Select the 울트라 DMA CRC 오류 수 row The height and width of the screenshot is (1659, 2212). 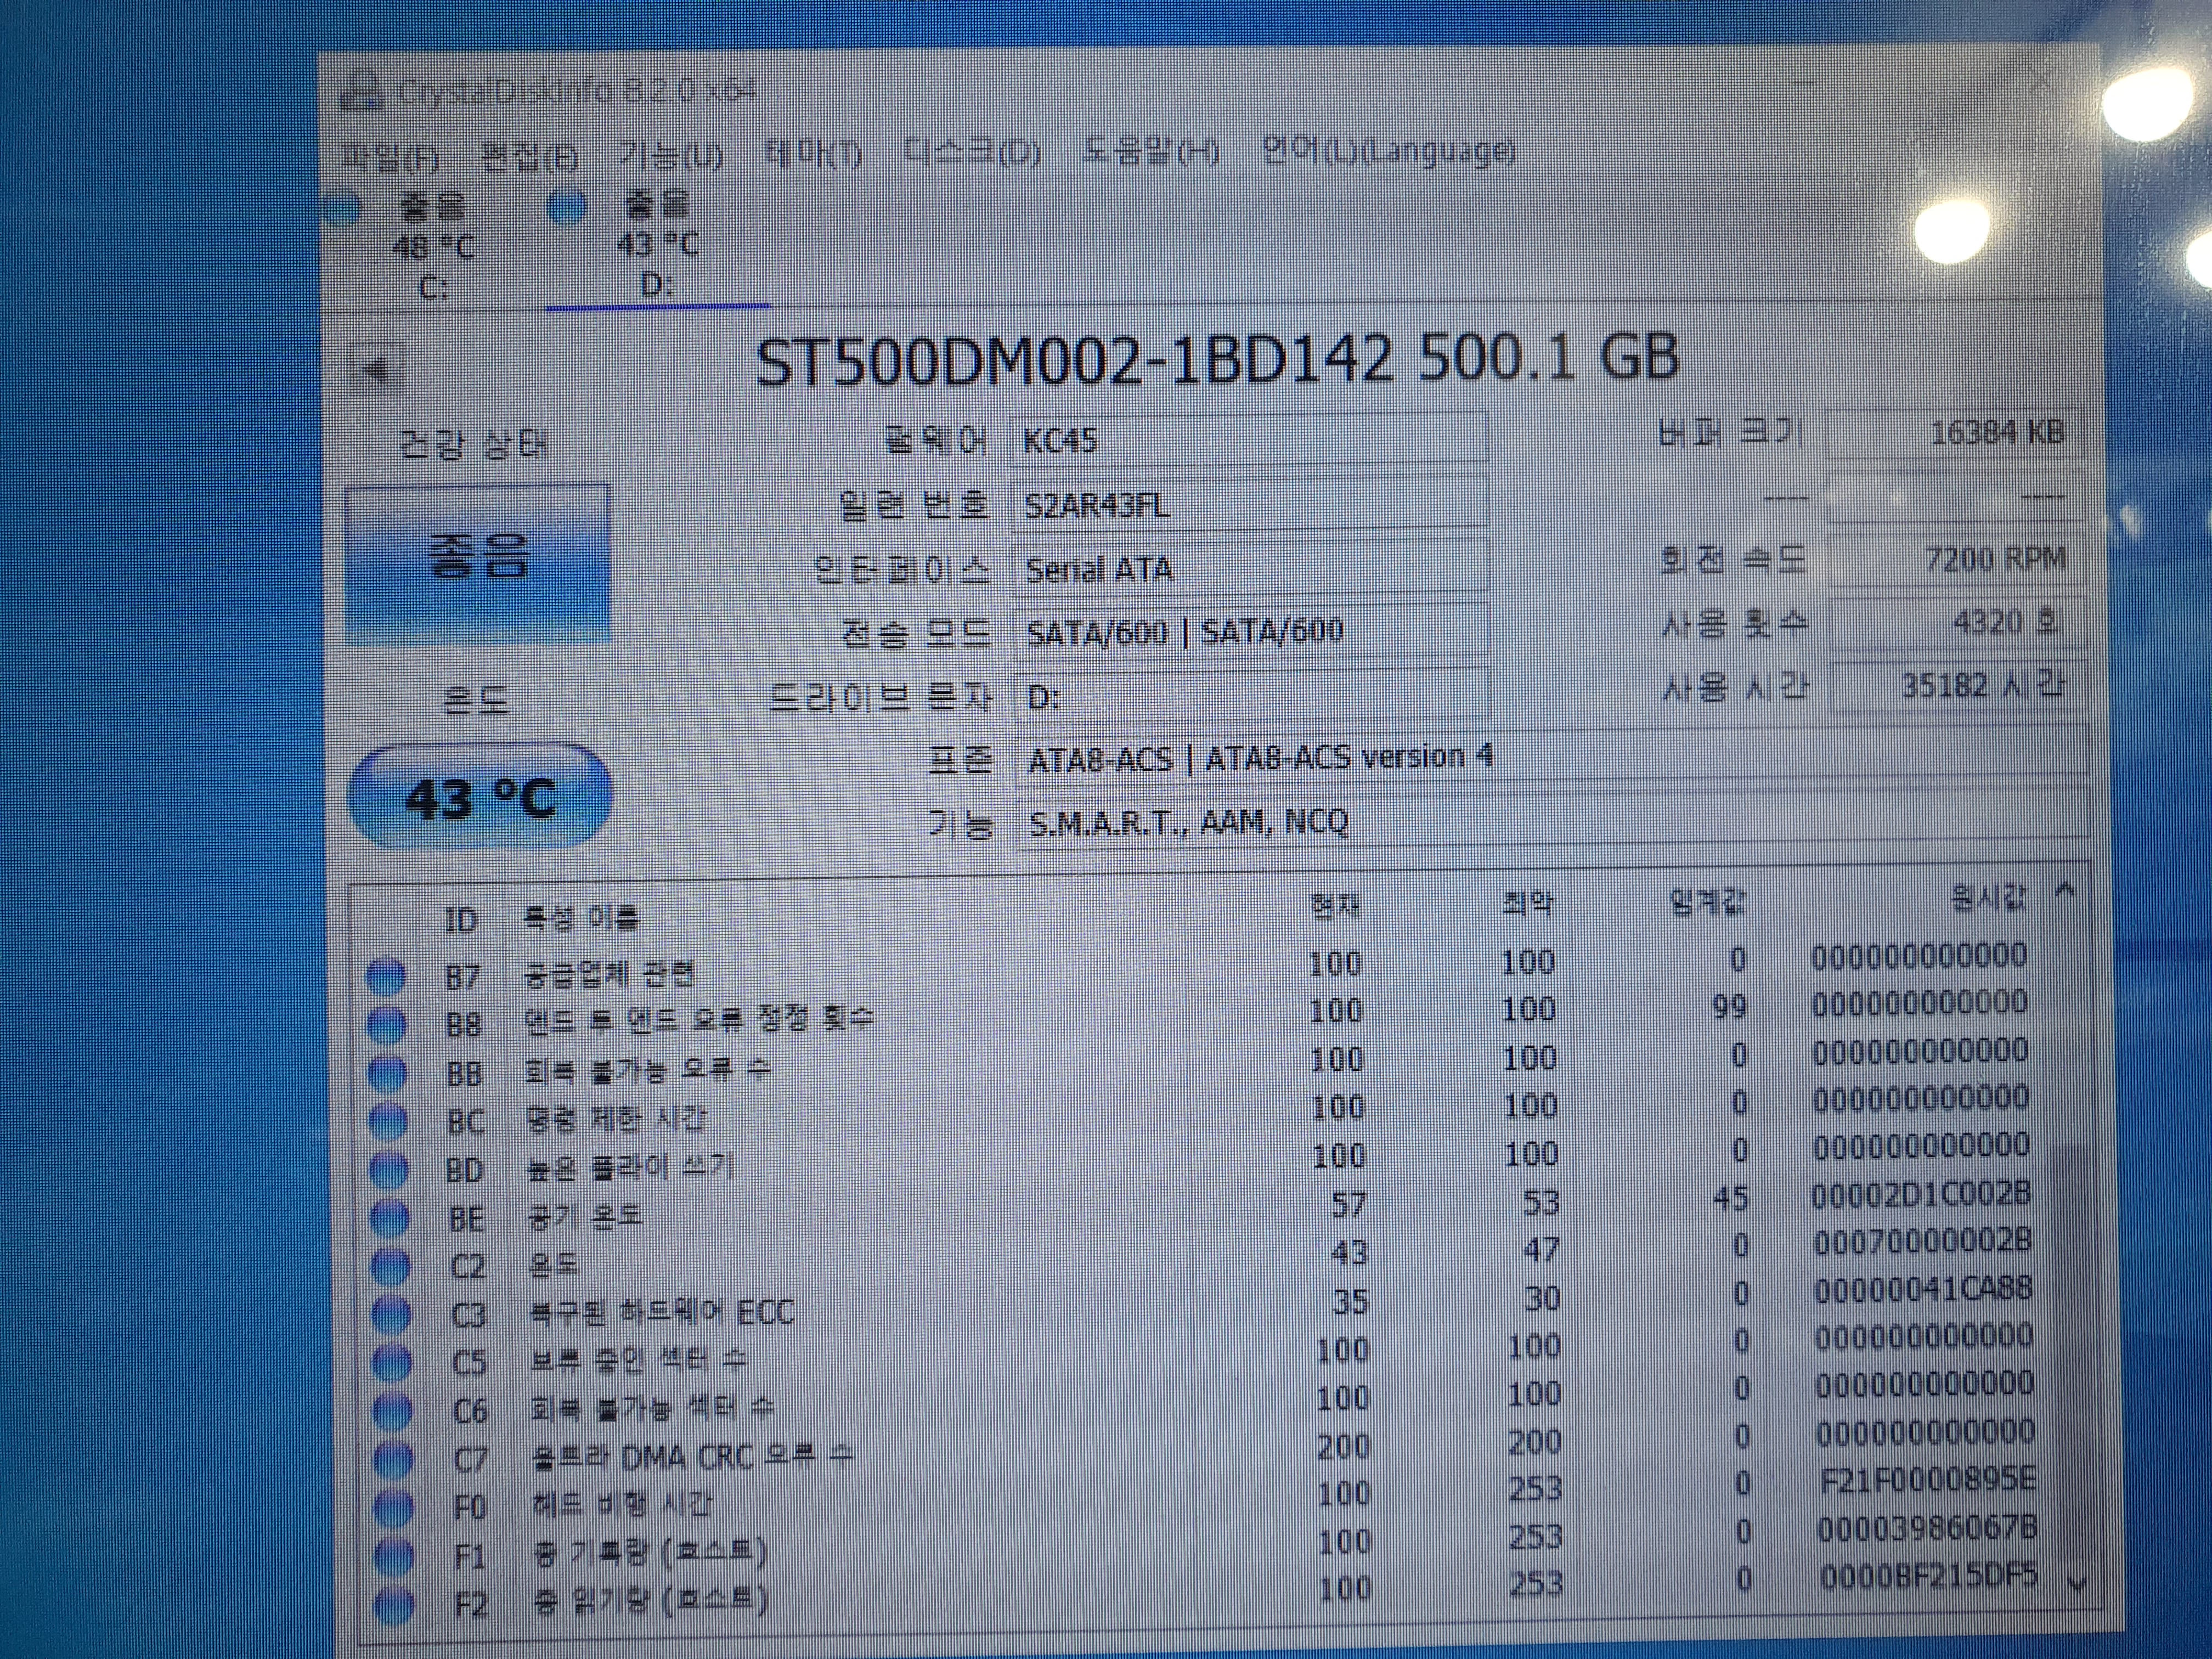tap(1204, 1447)
